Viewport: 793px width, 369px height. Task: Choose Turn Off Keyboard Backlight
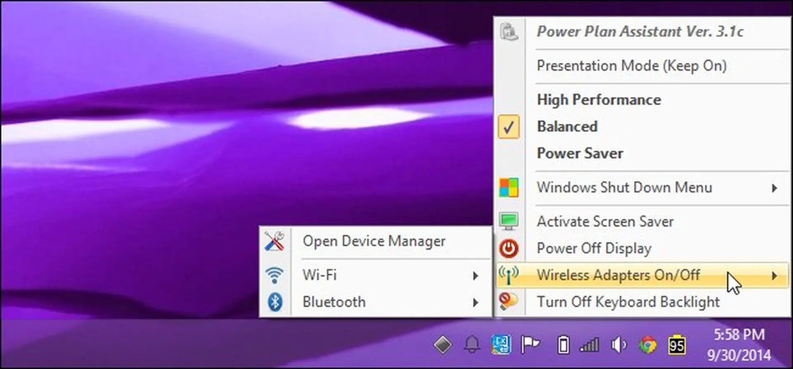(628, 302)
